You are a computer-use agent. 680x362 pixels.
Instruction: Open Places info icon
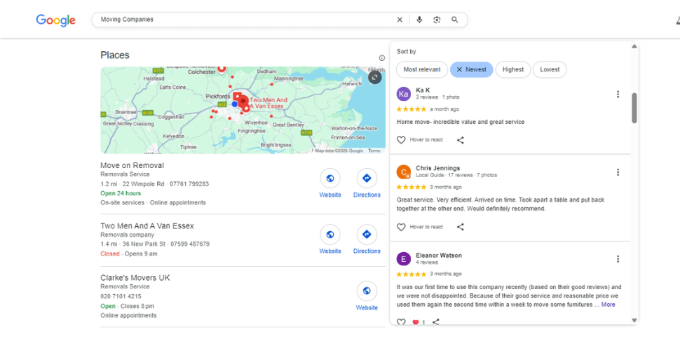point(381,58)
